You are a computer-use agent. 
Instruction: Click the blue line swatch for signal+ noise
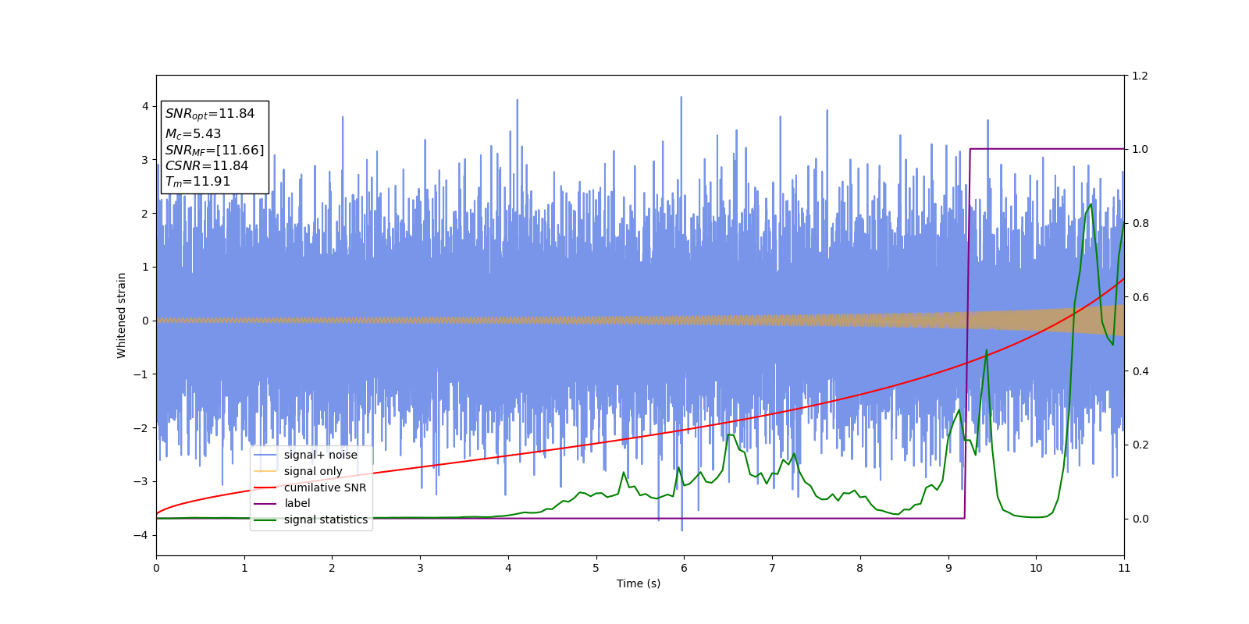click(265, 456)
